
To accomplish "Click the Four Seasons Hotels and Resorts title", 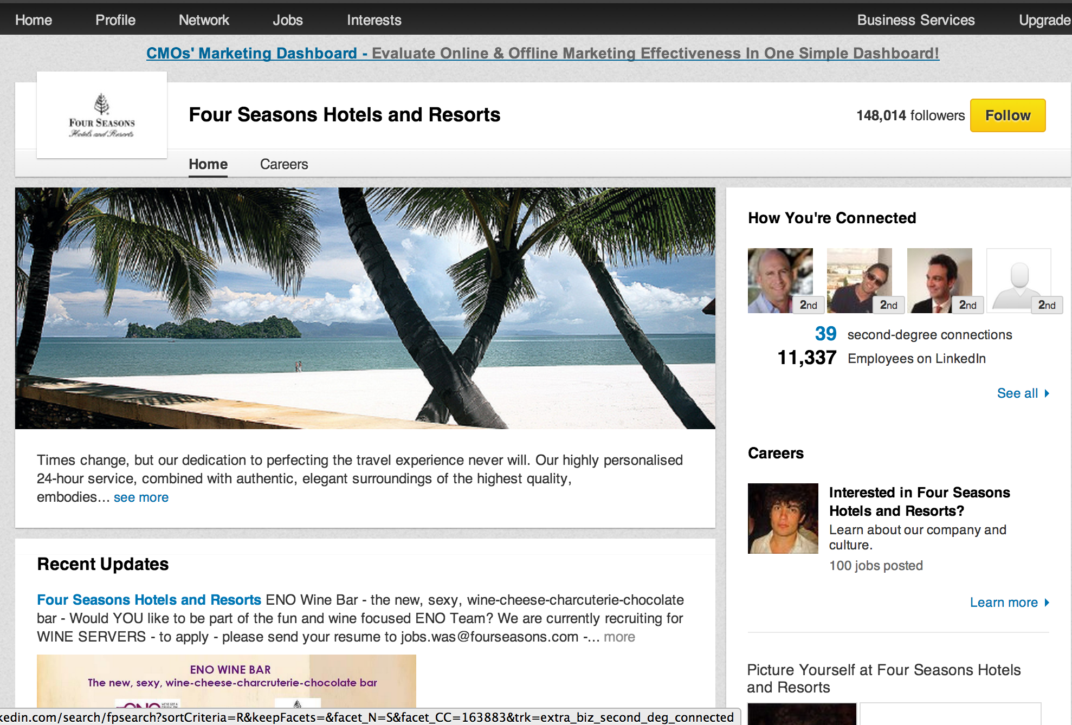I will (345, 115).
